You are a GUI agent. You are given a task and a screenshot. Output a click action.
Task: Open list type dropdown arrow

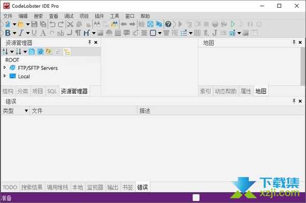tap(191, 33)
